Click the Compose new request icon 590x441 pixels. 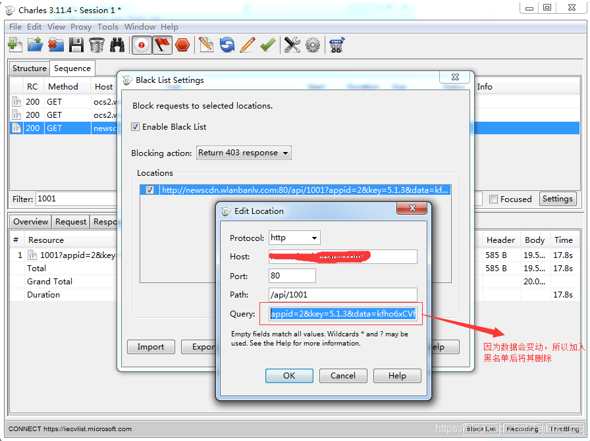click(206, 45)
